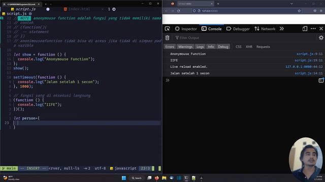Screen dimensions: 325x182
Task: Close the 127.0.0.1 browser tab
Action: coord(212,4)
